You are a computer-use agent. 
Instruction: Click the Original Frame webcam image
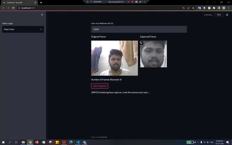(x=115, y=58)
